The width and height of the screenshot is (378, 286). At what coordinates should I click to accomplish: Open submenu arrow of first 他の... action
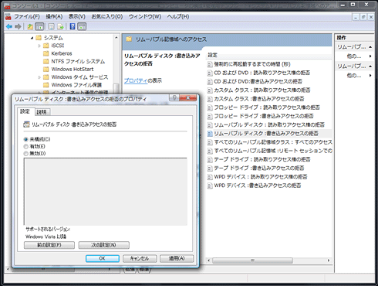(x=370, y=56)
